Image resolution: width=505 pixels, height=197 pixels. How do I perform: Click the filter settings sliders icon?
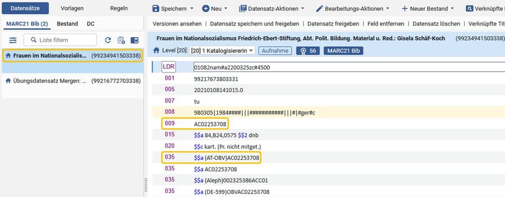(13, 40)
